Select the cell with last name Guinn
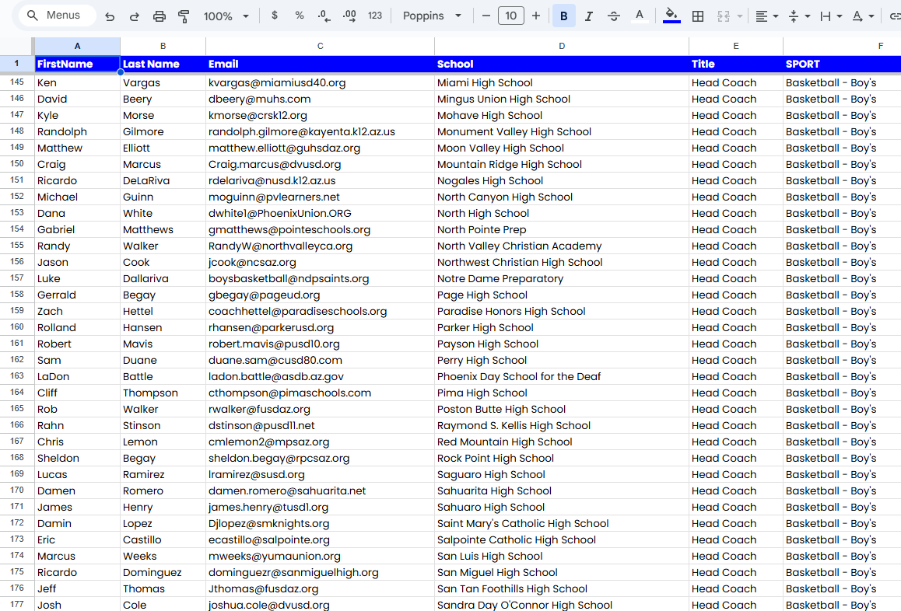This screenshot has width=901, height=611. (163, 197)
